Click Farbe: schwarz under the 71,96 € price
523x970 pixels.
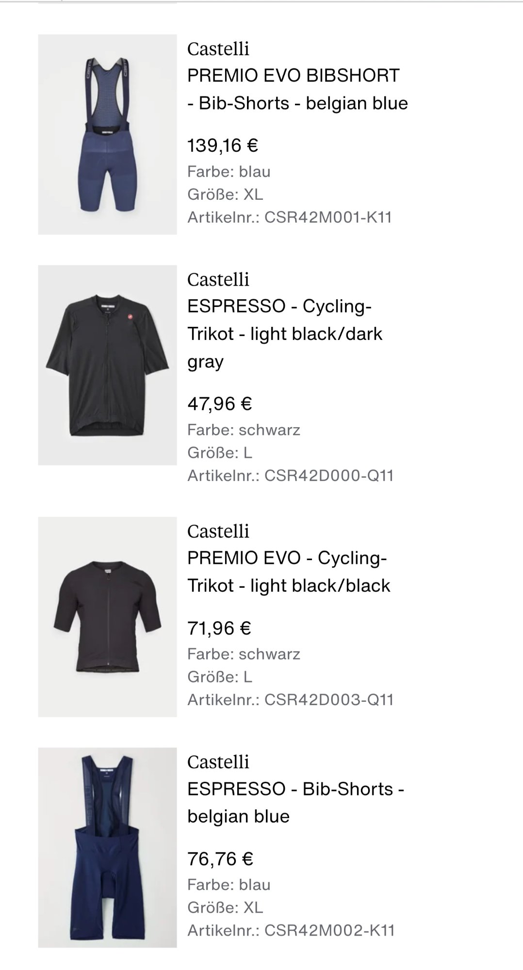tap(244, 654)
